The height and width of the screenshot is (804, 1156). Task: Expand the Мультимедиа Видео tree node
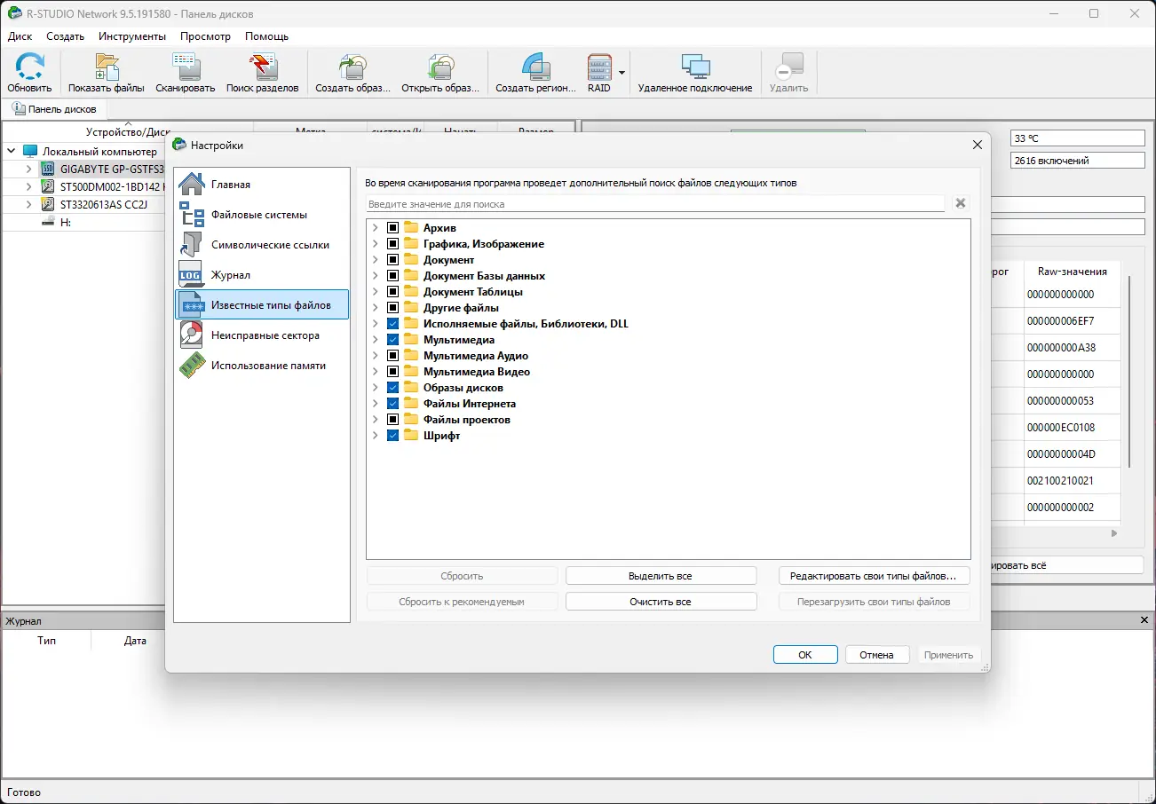point(375,371)
